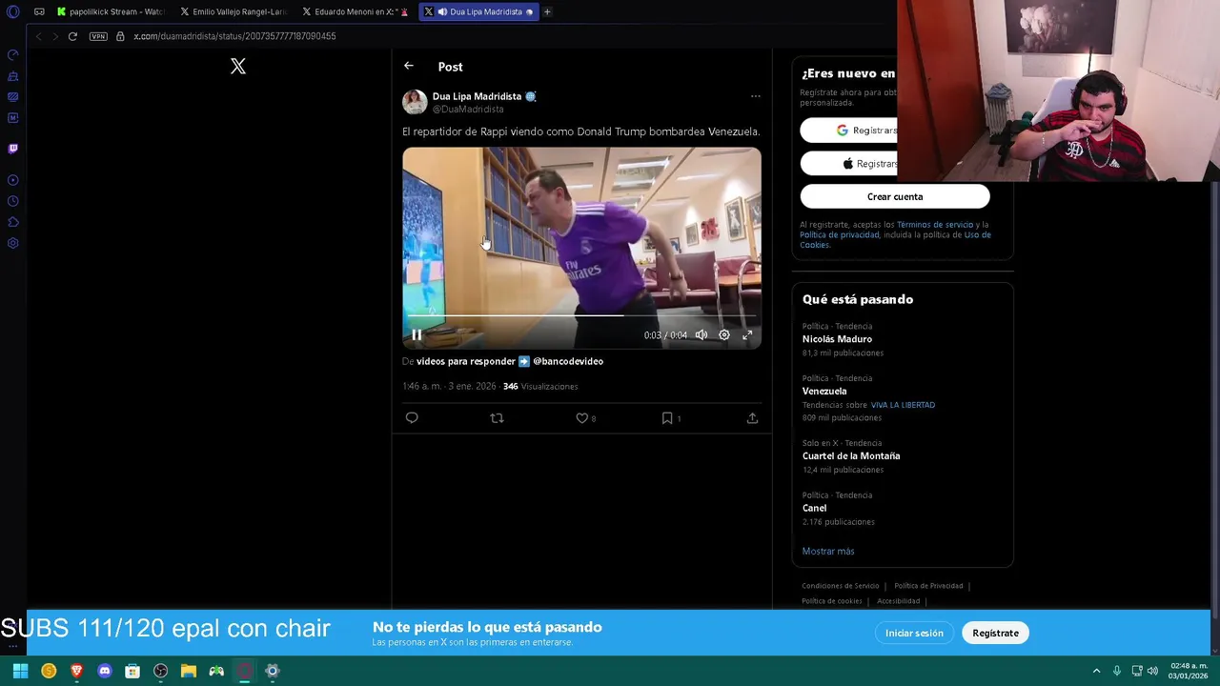Click the site padlock security icon

tap(120, 36)
